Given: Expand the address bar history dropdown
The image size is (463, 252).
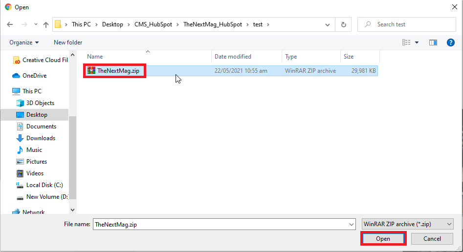Looking at the screenshot, I should 329,24.
